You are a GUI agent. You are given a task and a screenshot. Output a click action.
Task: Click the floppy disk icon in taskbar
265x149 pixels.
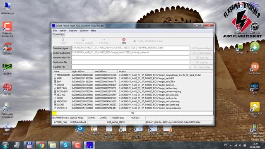[x=29, y=145]
